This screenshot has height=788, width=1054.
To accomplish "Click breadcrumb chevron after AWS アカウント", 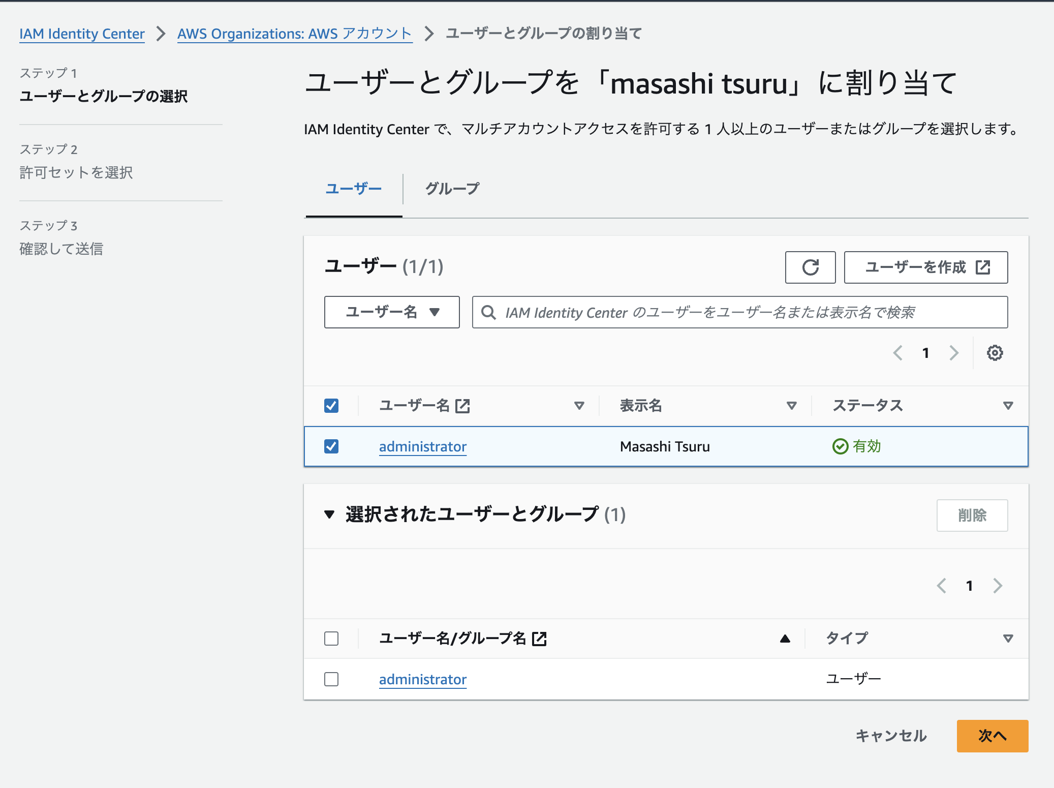I will tap(429, 34).
